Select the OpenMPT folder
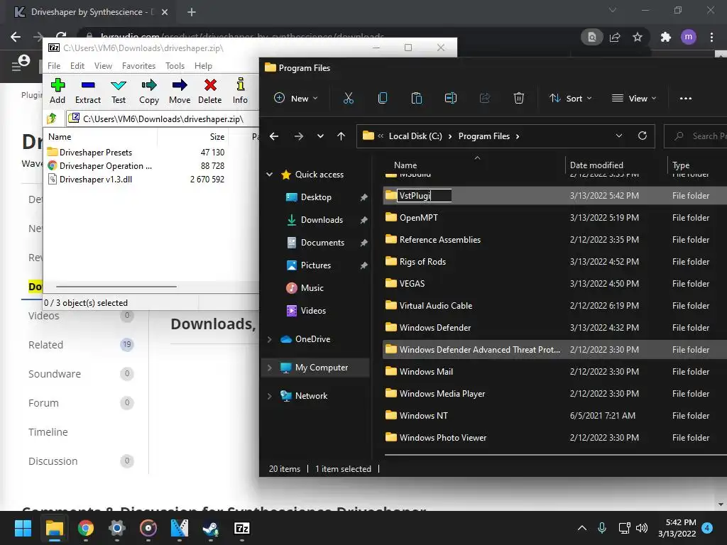This screenshot has height=545, width=727. pos(418,218)
